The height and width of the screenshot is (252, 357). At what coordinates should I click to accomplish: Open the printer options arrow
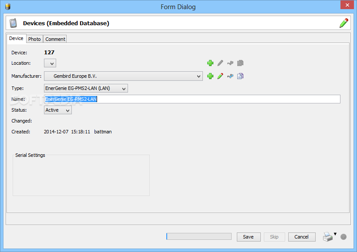[335, 234]
